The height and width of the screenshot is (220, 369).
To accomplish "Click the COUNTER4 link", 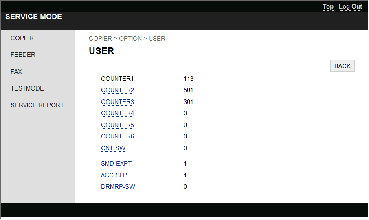I will [x=117, y=113].
